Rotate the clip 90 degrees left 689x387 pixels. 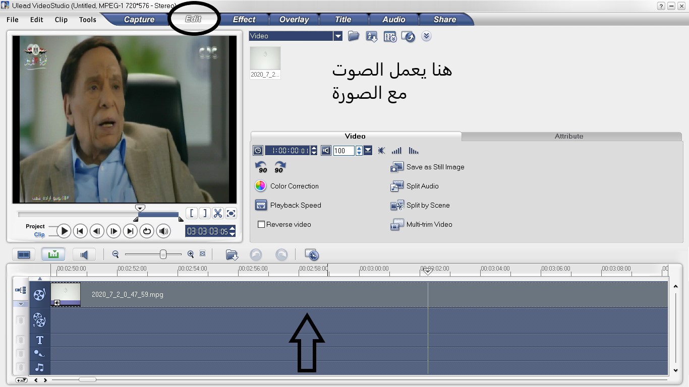[262, 166]
